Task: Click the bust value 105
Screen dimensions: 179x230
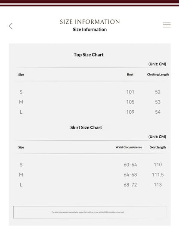Action: (130, 102)
